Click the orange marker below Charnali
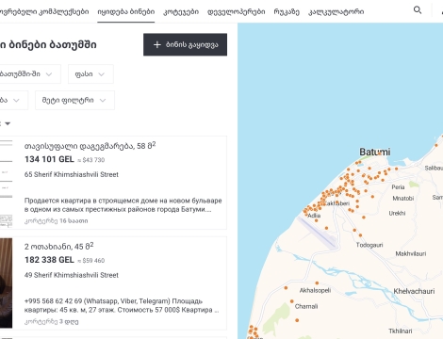 pyautogui.click(x=297, y=320)
